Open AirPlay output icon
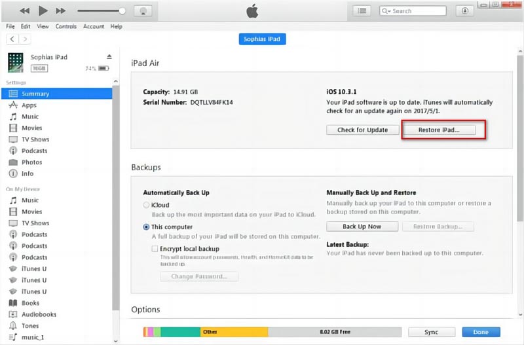Screen dimensions: 524x345 [143, 11]
